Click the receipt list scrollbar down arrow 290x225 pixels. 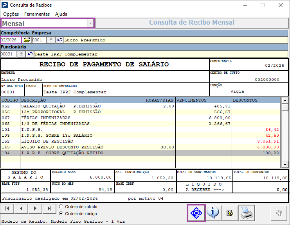[285, 164]
